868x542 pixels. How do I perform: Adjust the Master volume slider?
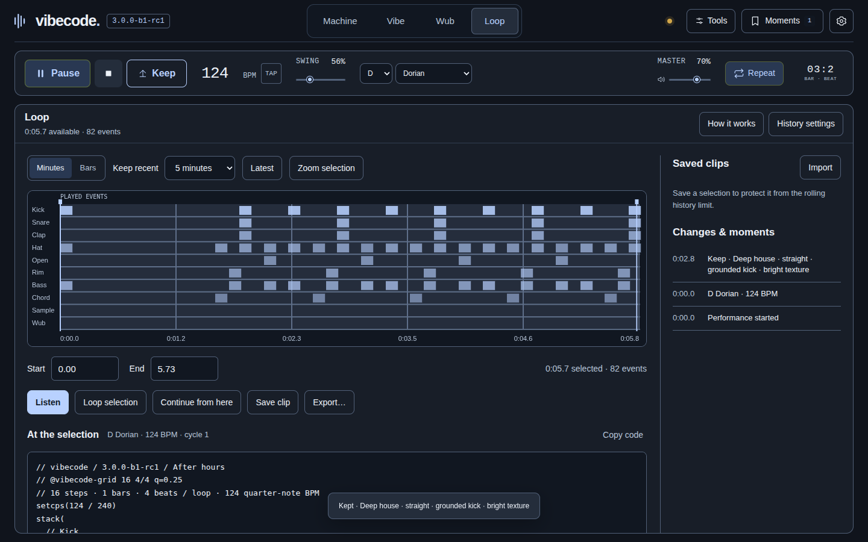click(x=690, y=79)
